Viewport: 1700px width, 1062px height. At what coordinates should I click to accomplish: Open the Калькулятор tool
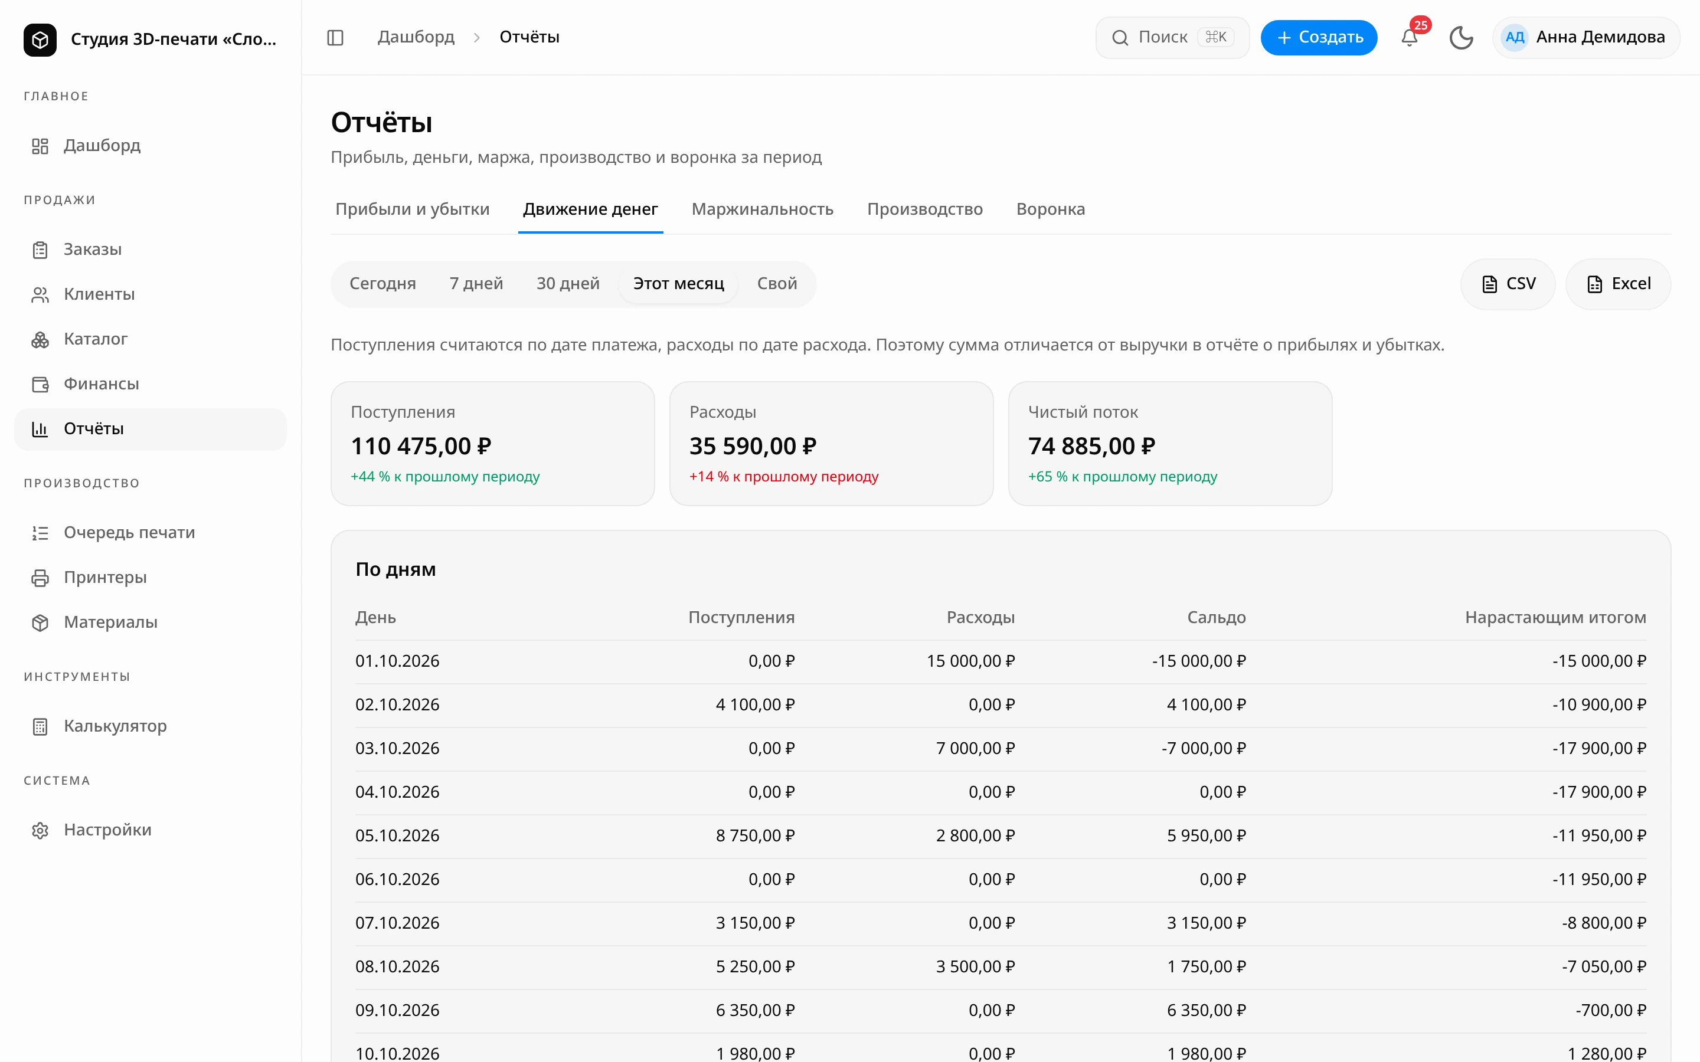point(151,726)
